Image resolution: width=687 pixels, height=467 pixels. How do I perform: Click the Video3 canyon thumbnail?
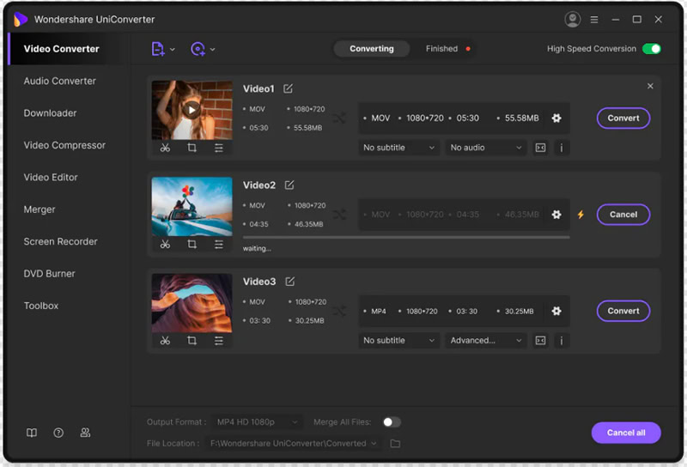pos(192,303)
